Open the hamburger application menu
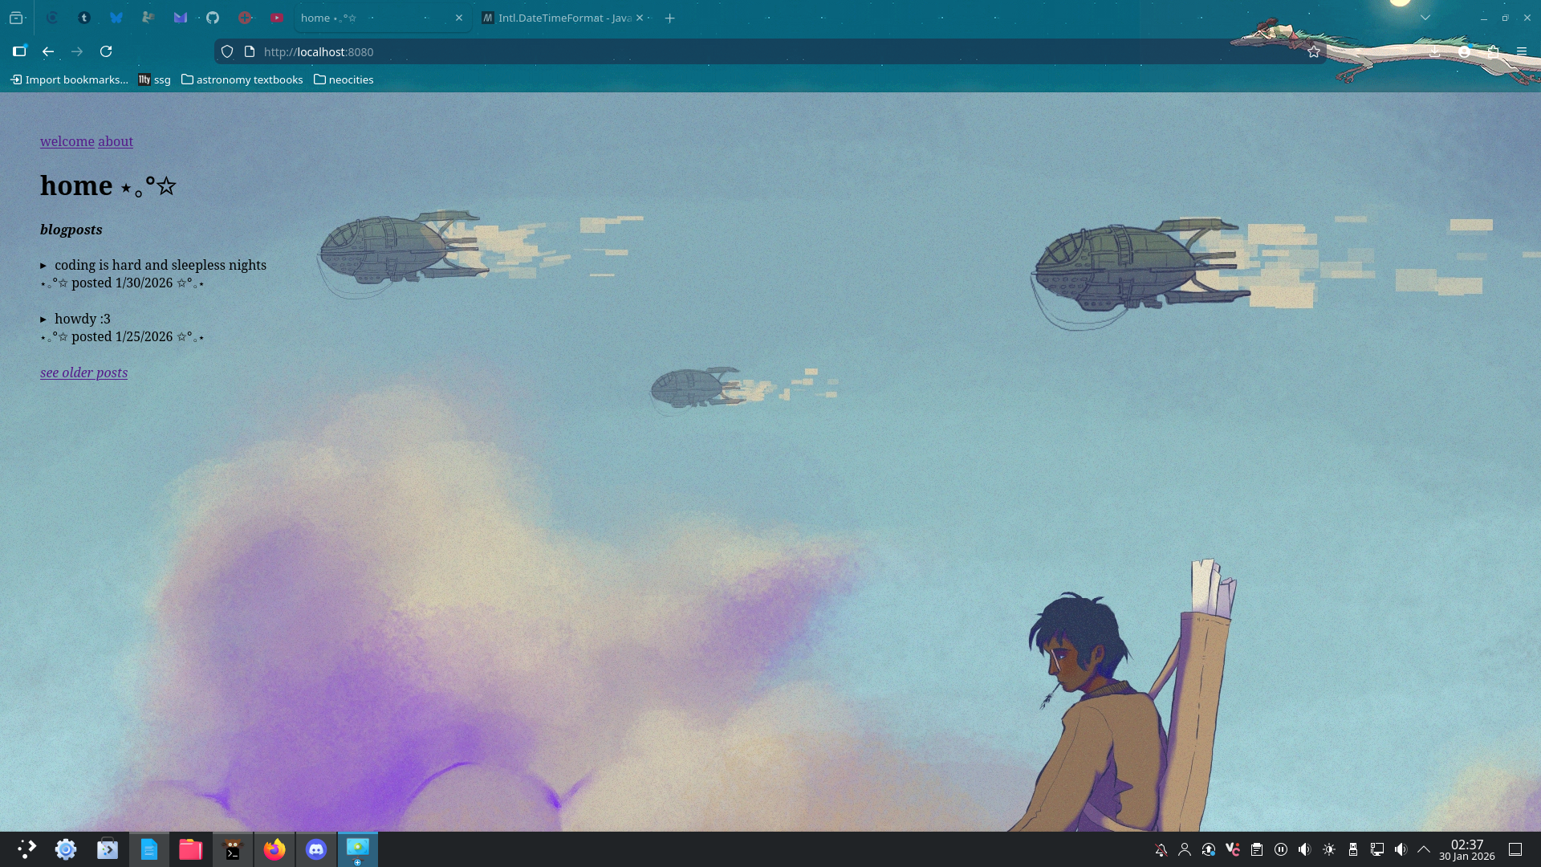This screenshot has height=867, width=1541. [1521, 51]
